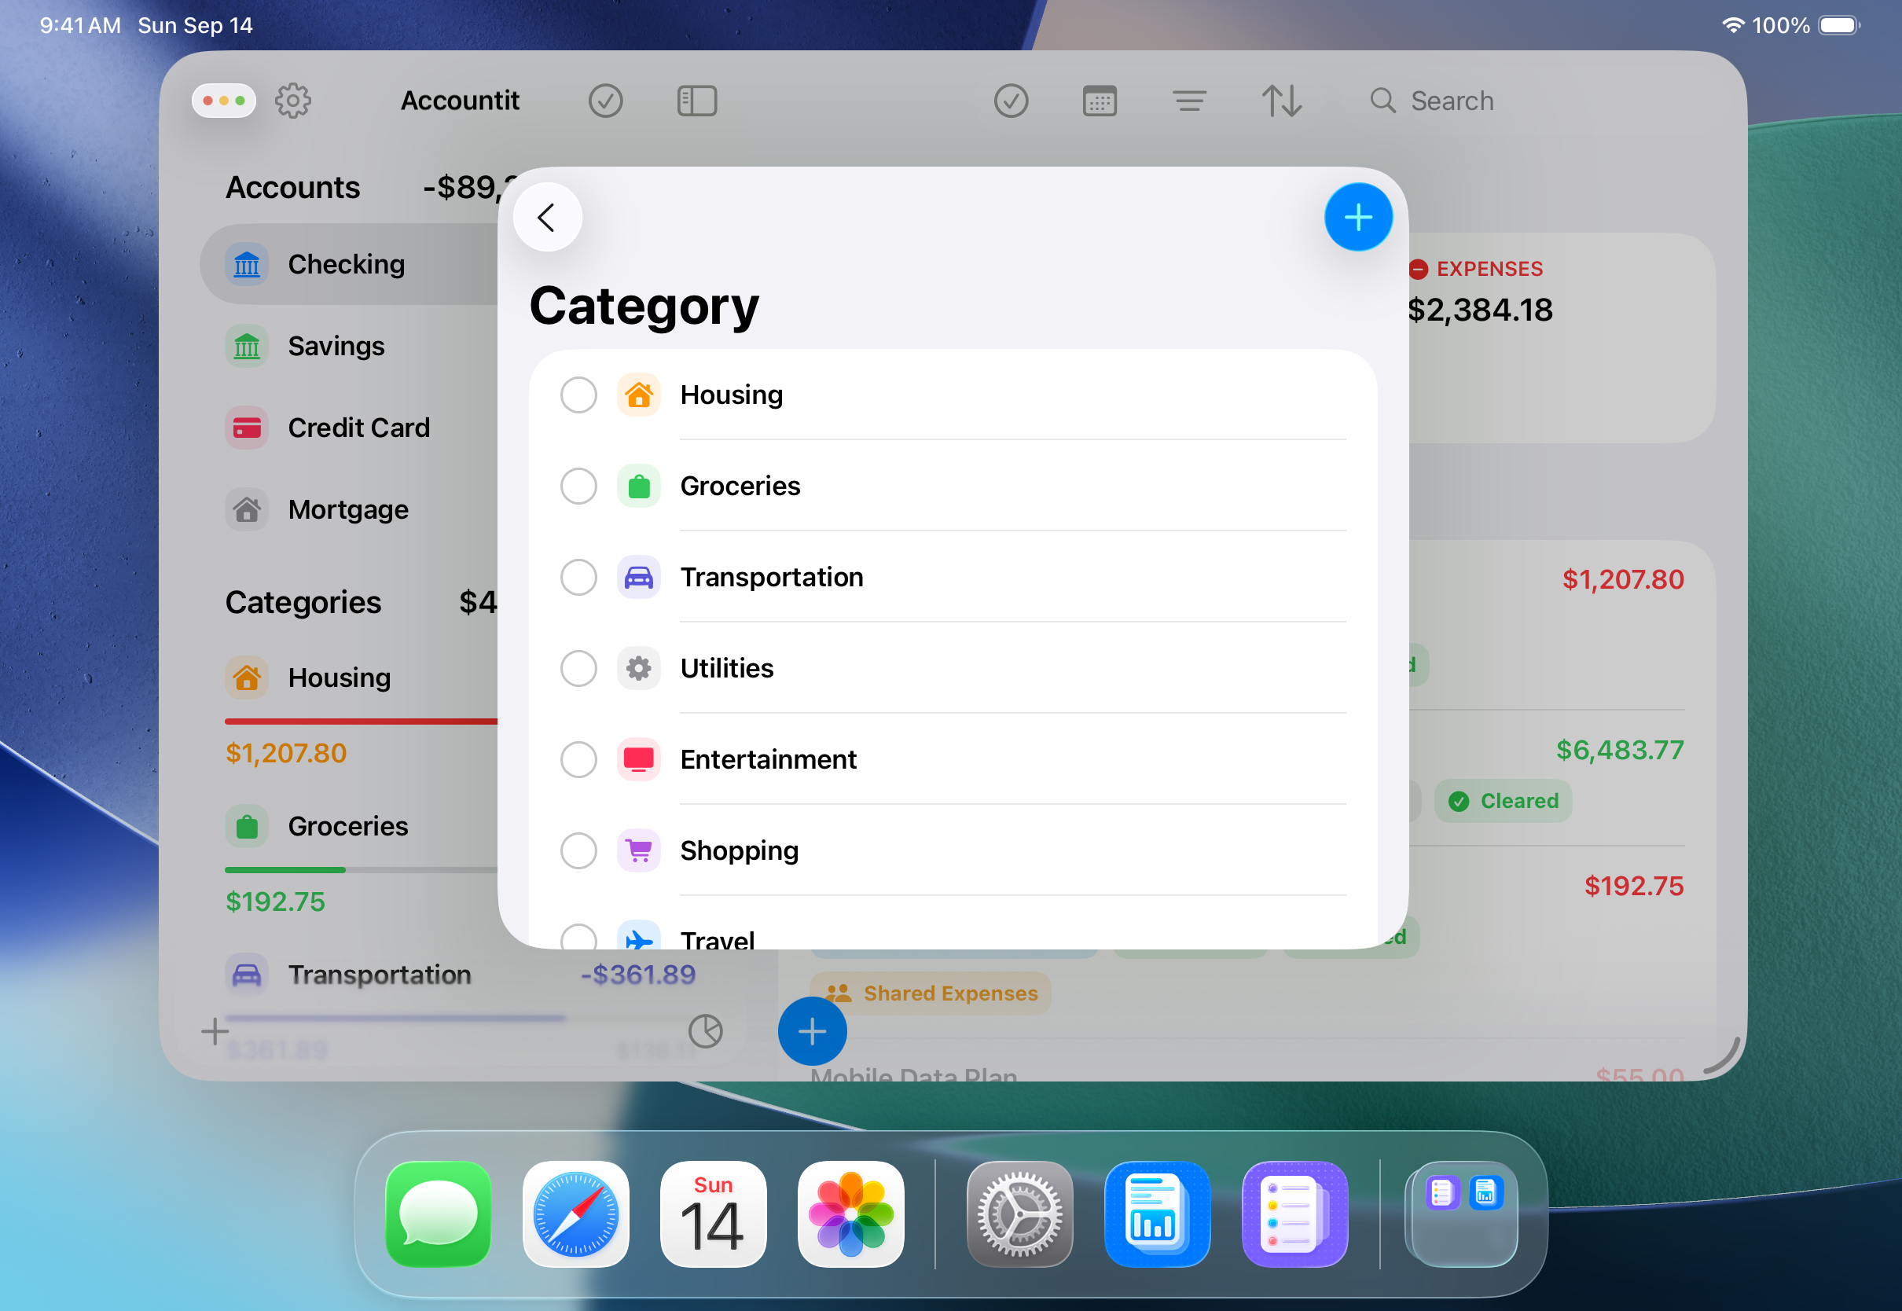The width and height of the screenshot is (1902, 1311).
Task: Choose the Entertainment radio button
Action: point(578,759)
